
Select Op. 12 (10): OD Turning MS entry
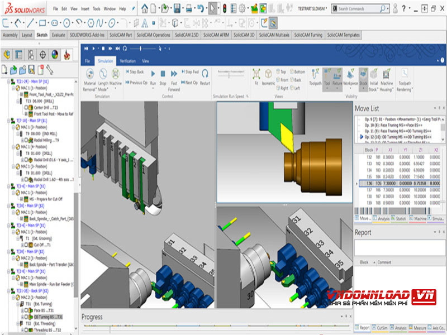(398, 137)
